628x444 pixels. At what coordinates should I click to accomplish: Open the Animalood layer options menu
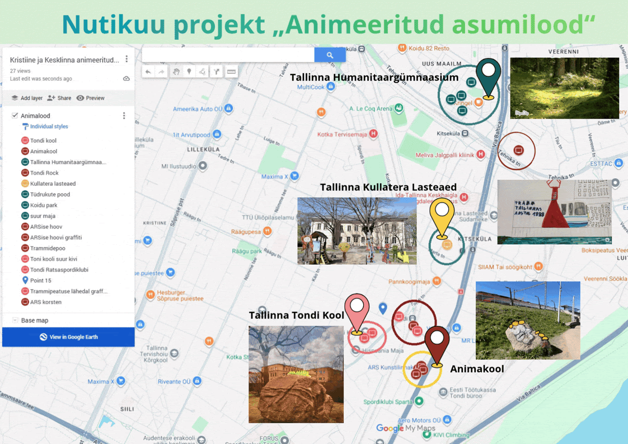coord(124,116)
